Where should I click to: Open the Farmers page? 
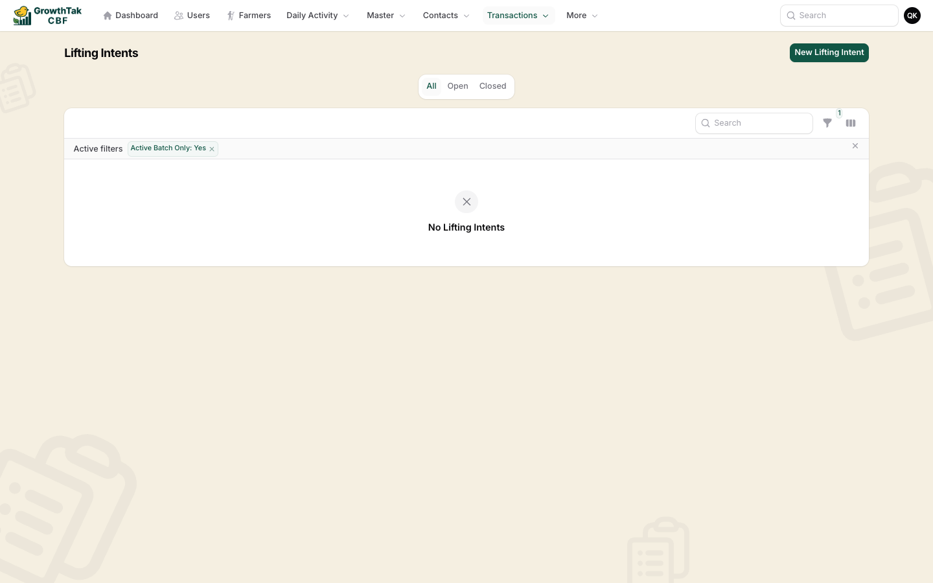(249, 16)
